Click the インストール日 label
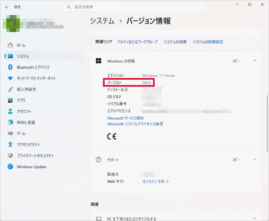 point(117,90)
